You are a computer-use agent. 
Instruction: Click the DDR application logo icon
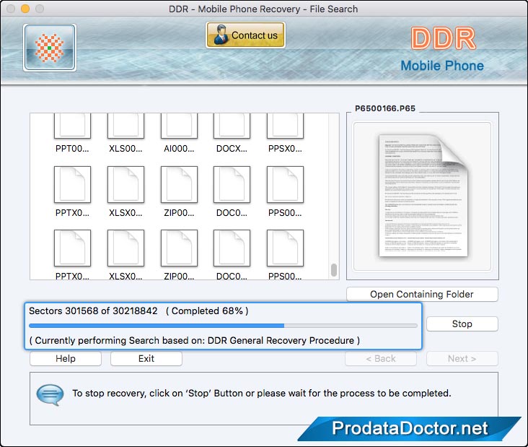pyautogui.click(x=50, y=48)
